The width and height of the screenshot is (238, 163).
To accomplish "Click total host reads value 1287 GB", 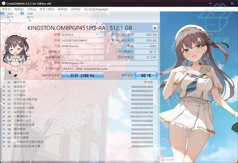I will tap(146, 35).
